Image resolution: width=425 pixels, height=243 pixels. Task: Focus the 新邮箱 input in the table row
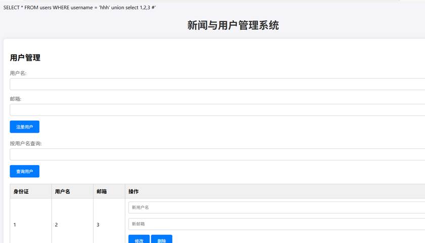click(277, 224)
